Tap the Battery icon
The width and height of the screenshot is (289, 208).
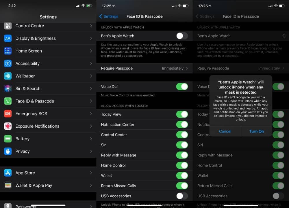point(8,139)
